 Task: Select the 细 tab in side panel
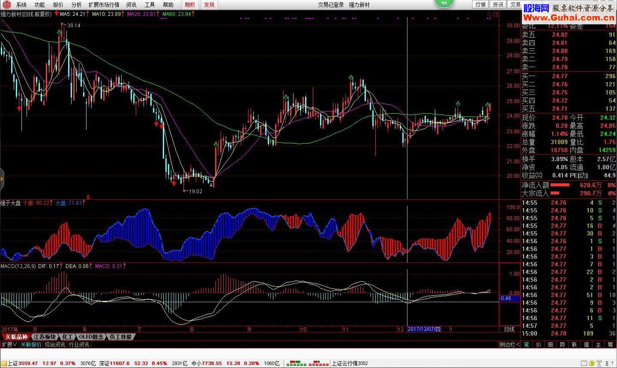[551, 344]
